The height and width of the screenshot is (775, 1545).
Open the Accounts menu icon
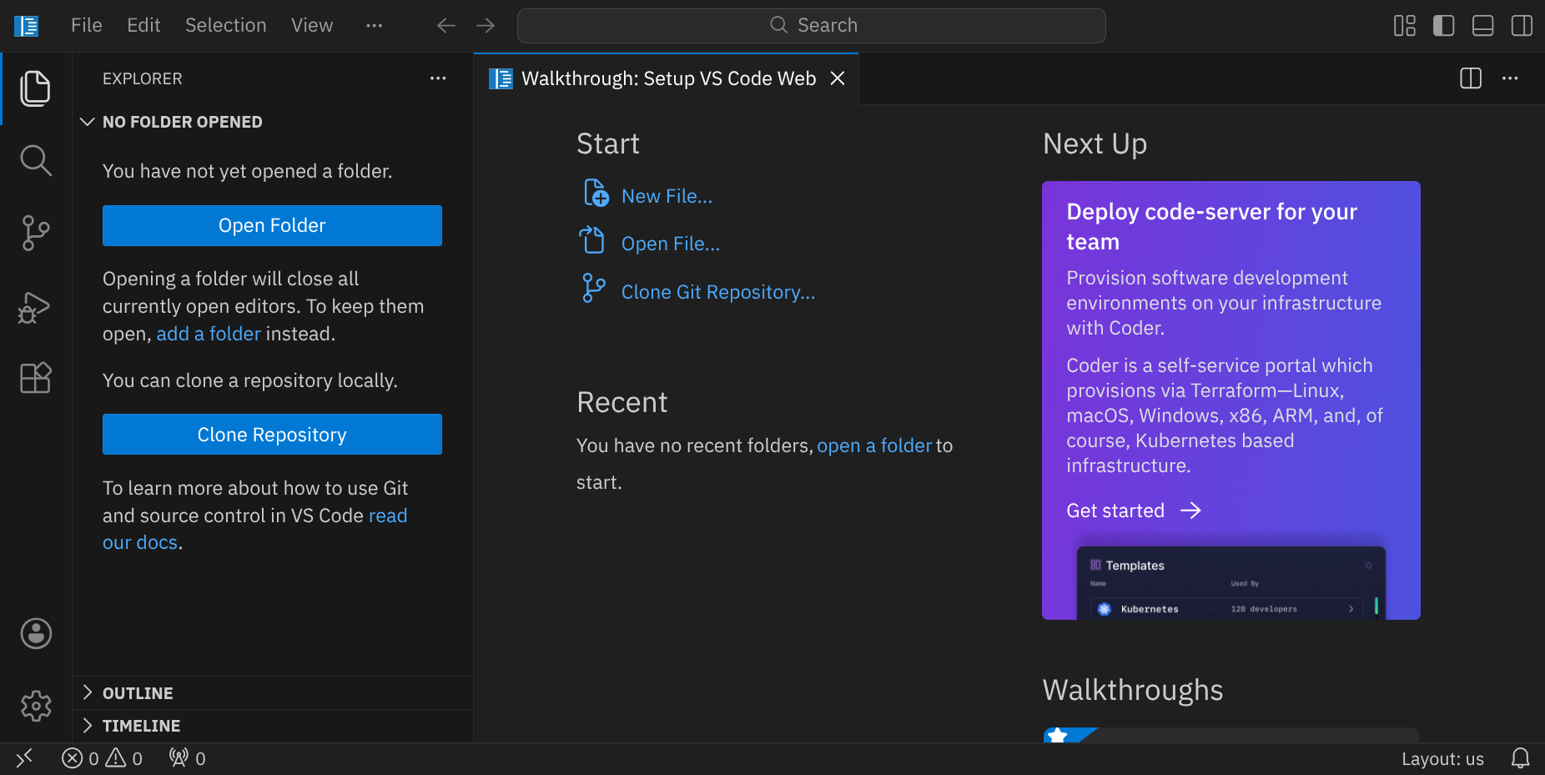36,634
